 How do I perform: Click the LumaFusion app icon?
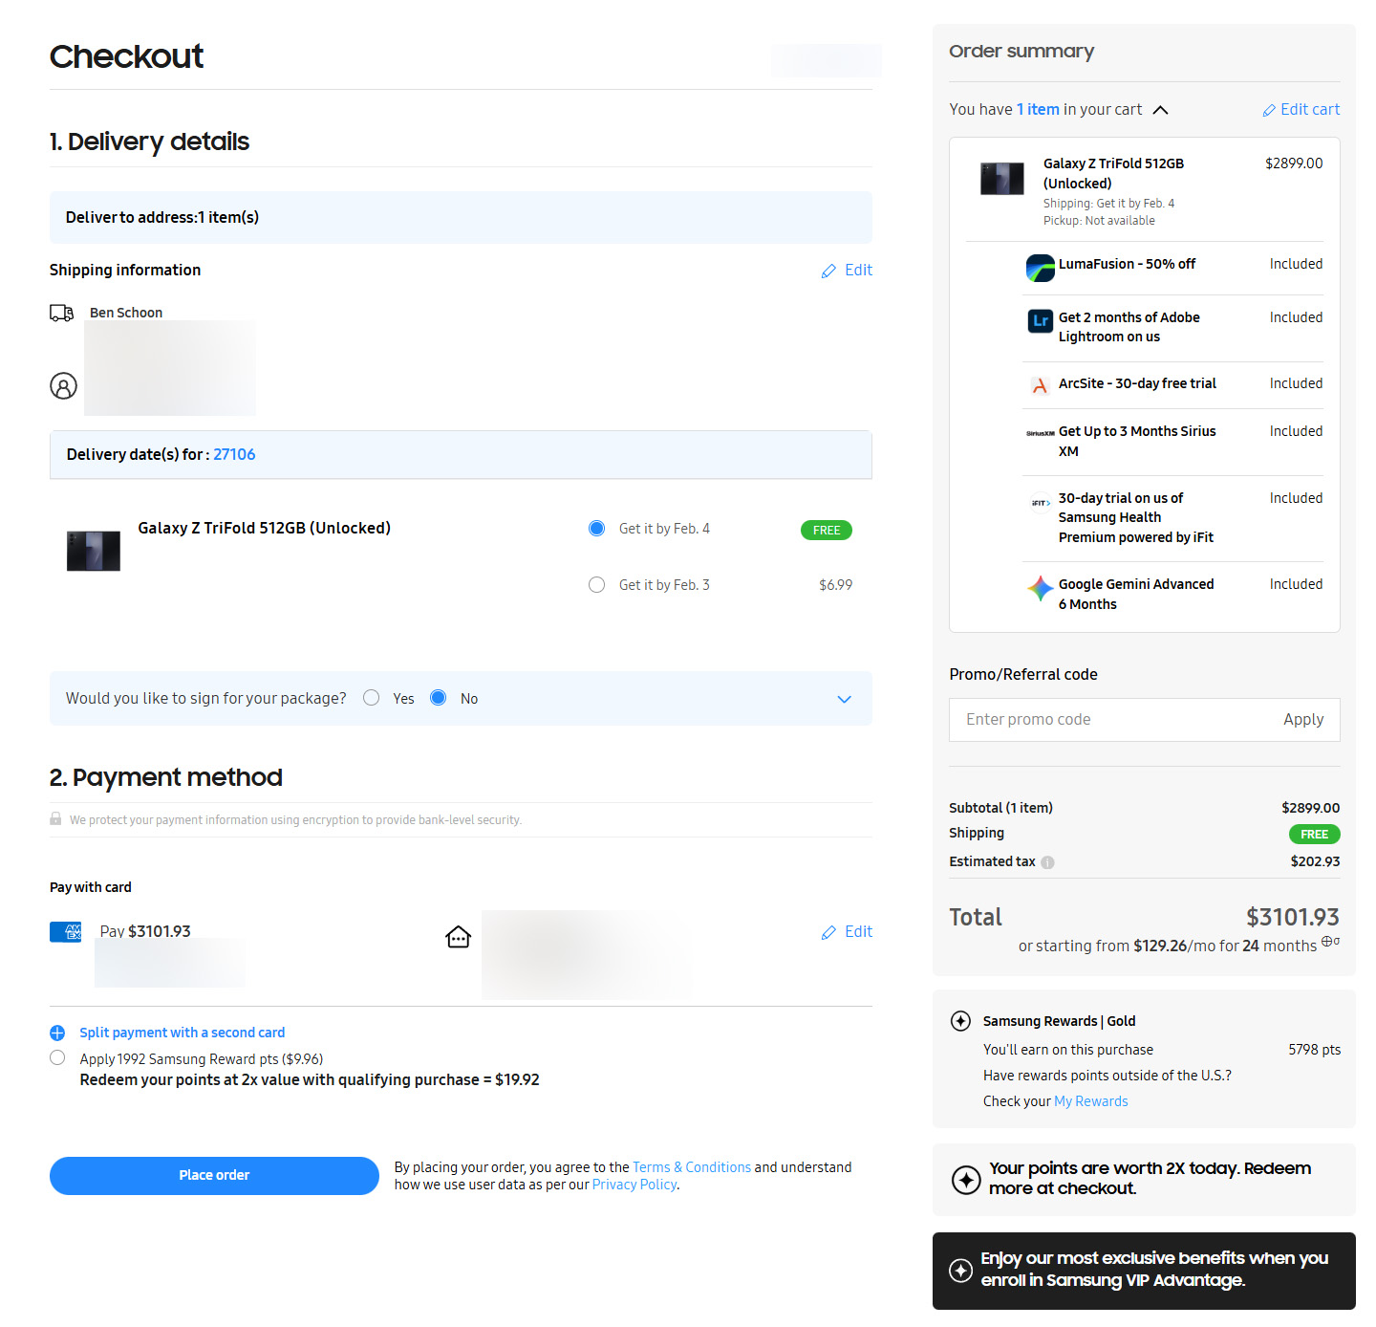click(1040, 268)
